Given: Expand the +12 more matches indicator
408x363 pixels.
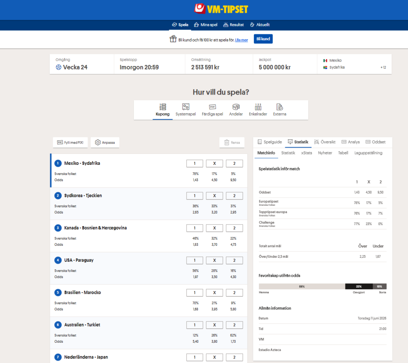Looking at the screenshot, I should (x=383, y=67).
